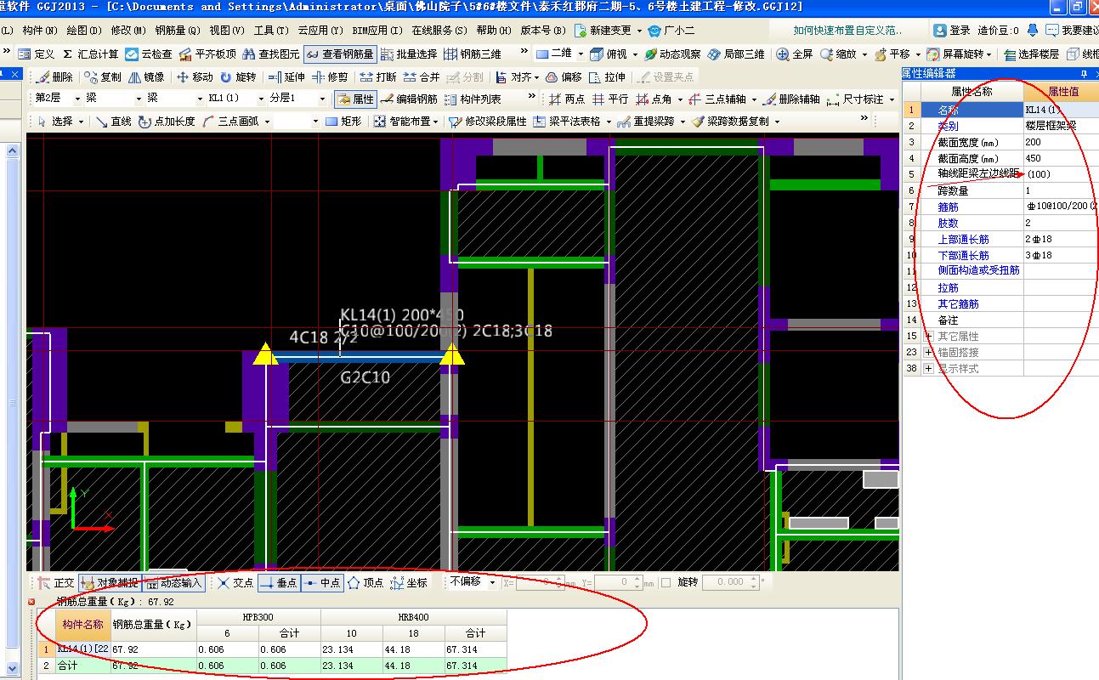1099x680 pixels.
Task: Open the 视图(V) menu
Action: click(228, 31)
